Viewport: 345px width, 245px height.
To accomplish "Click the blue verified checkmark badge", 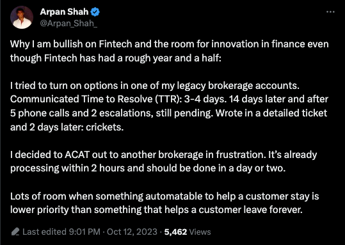I will (x=95, y=12).
